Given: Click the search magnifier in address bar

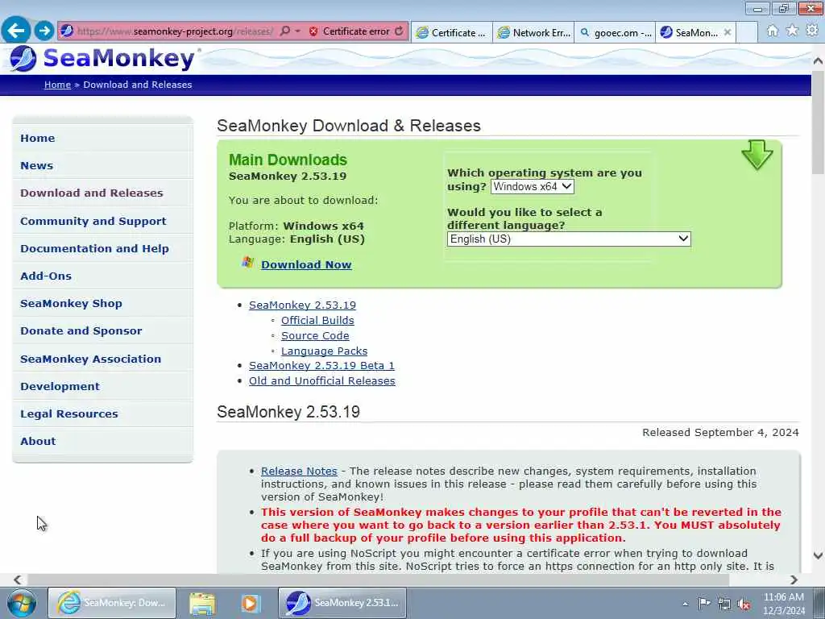Looking at the screenshot, I should point(284,31).
